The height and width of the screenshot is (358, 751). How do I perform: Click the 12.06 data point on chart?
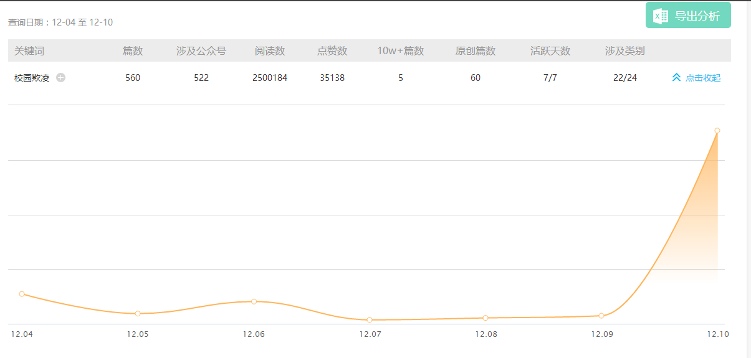254,301
